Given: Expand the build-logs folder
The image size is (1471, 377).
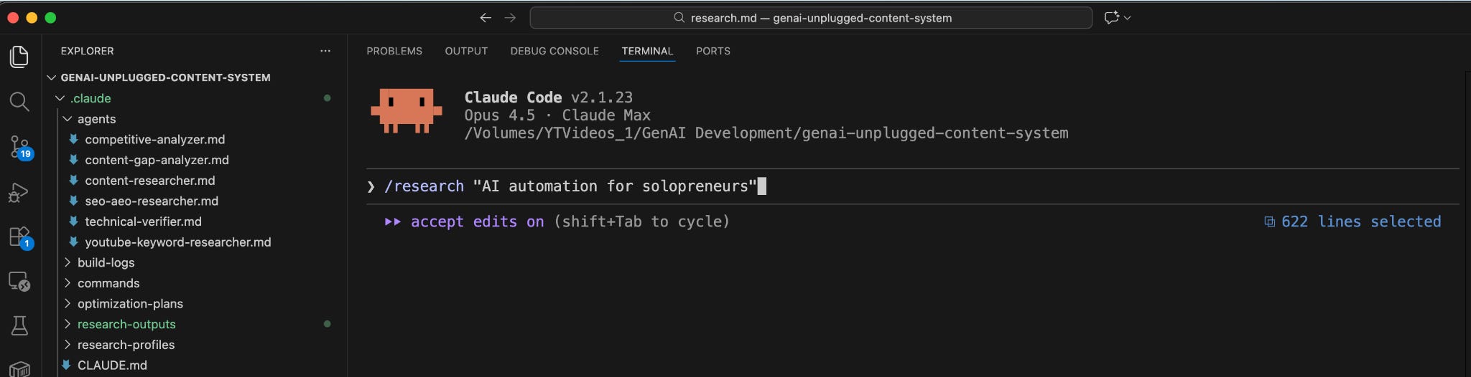Looking at the screenshot, I should pyautogui.click(x=68, y=262).
